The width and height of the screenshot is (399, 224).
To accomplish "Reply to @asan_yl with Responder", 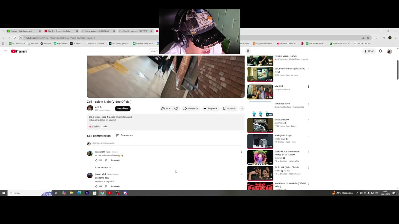I will [116, 186].
